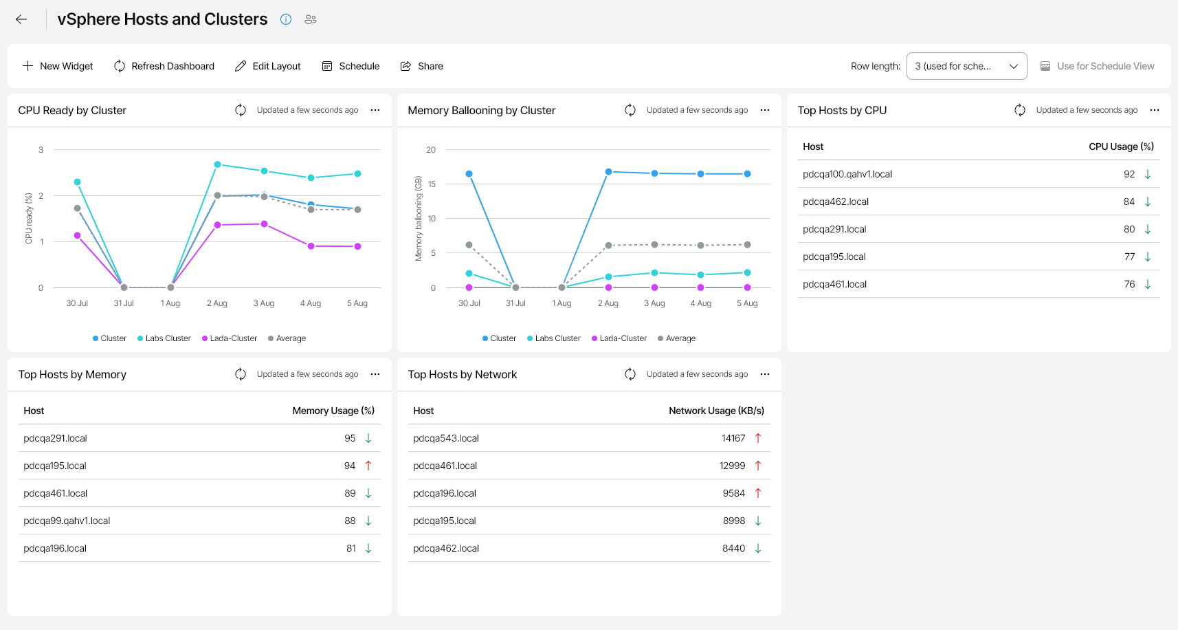The height and width of the screenshot is (630, 1178).
Task: Click green down arrow beside network value 8440
Action: (758, 548)
